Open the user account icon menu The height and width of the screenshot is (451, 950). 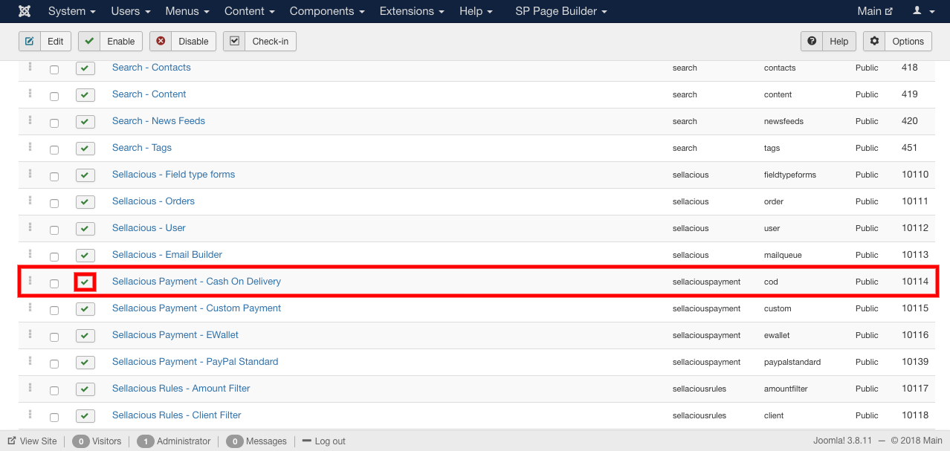(x=922, y=11)
